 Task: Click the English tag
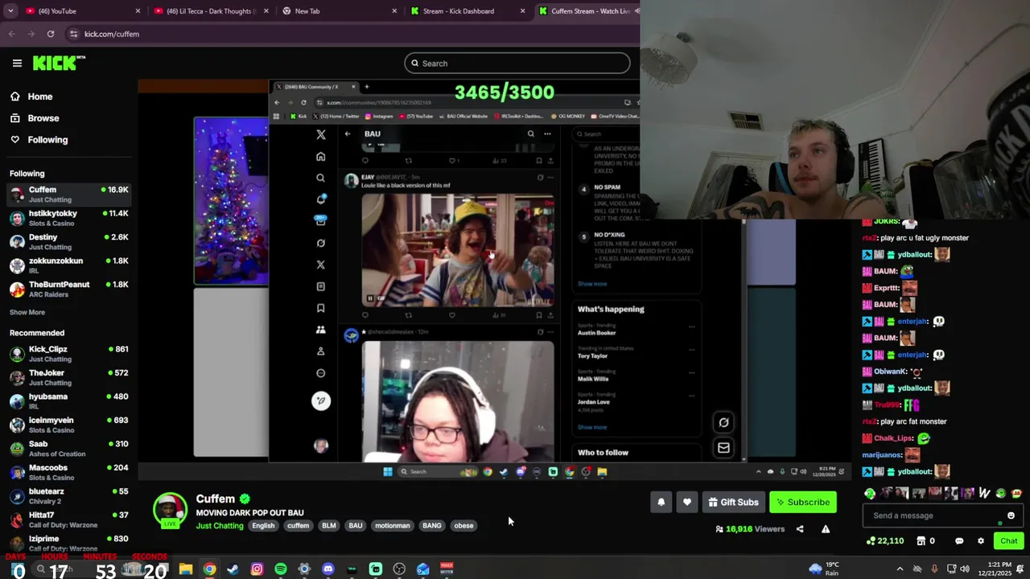(x=263, y=526)
